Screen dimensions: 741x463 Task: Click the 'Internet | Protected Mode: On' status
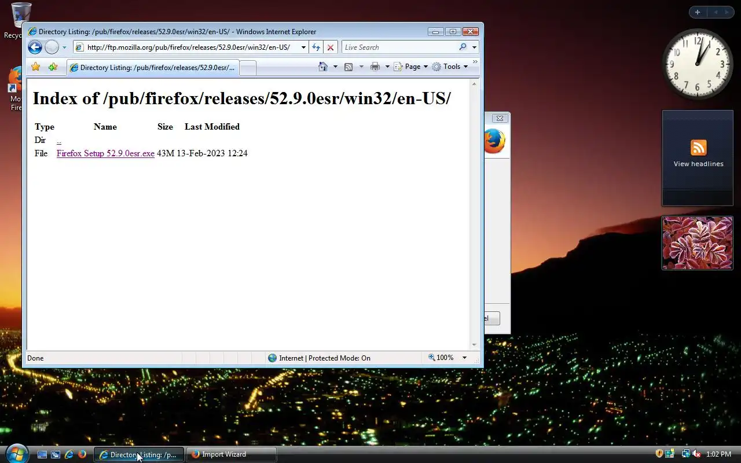(x=319, y=358)
